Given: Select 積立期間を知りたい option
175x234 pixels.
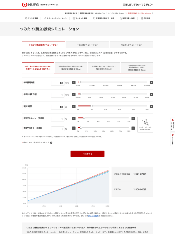Looking at the screenshot, I should click(104, 68).
